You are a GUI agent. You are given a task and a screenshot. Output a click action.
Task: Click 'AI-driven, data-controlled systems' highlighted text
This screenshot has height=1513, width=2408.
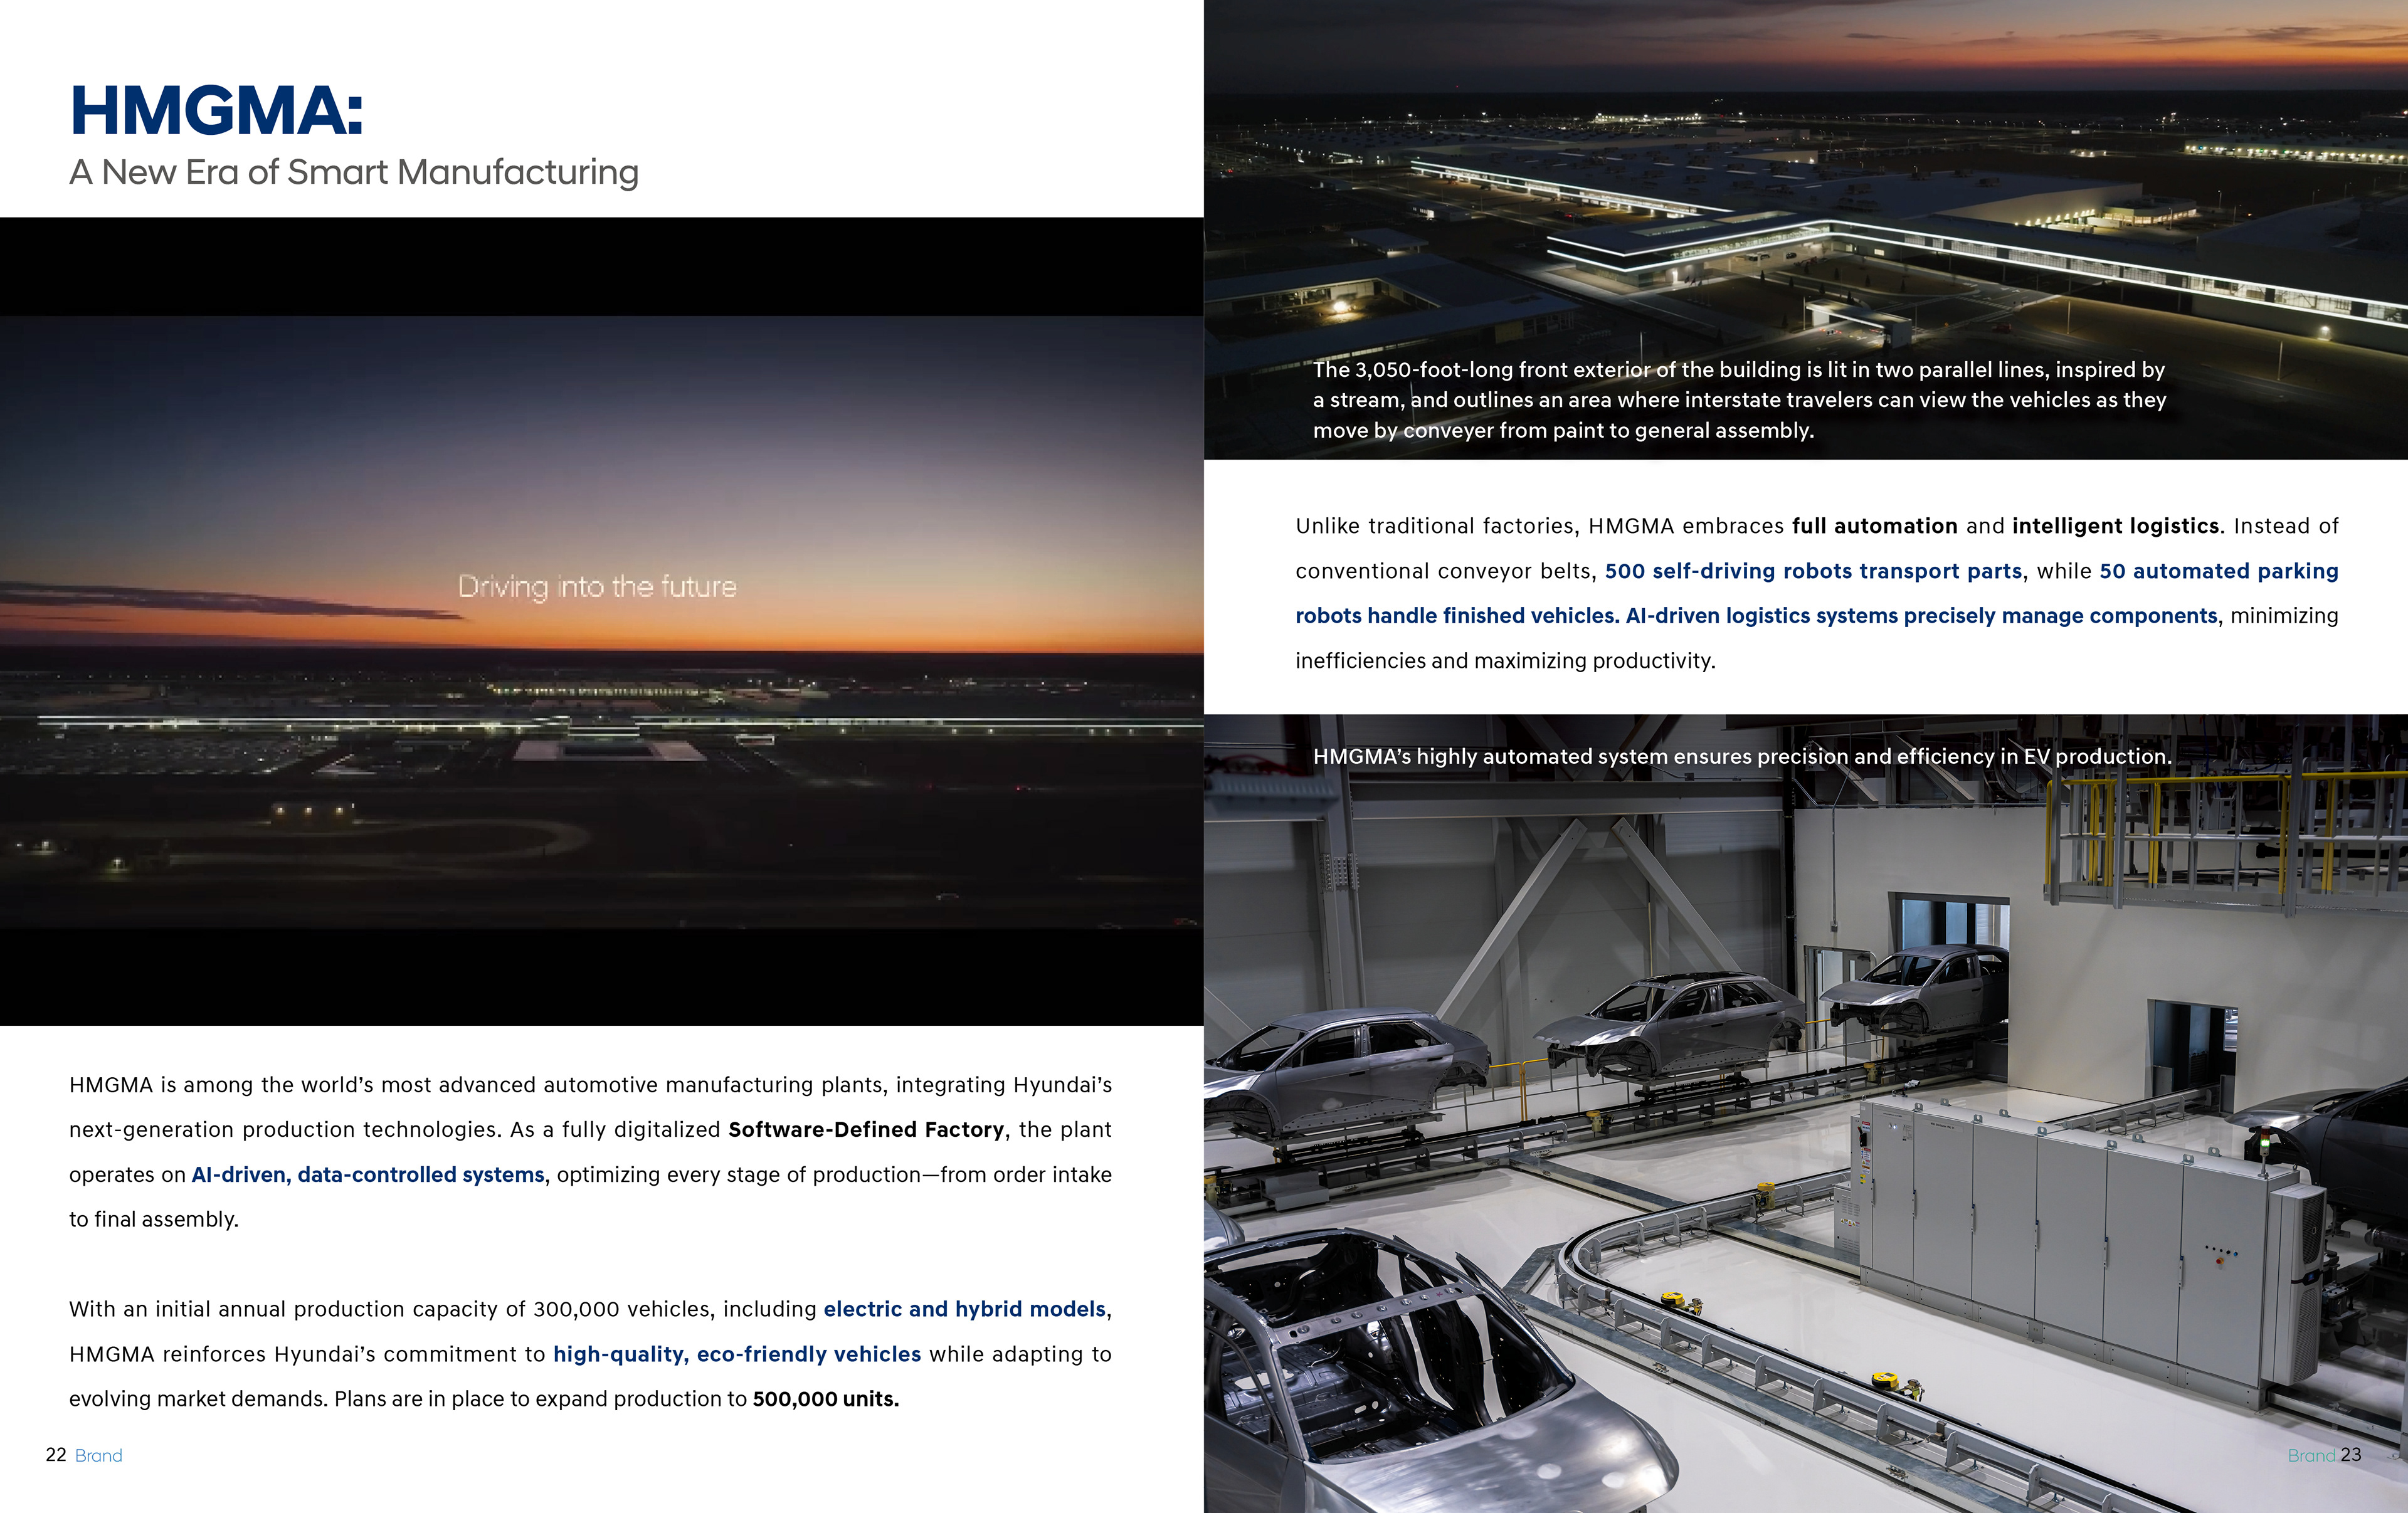(368, 1175)
